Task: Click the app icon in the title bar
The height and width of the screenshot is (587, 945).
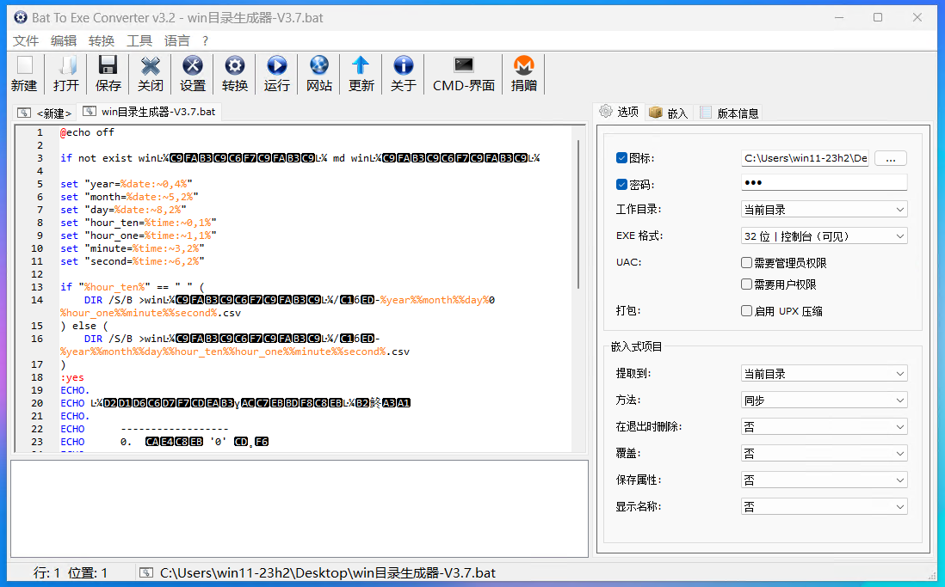Action: point(21,17)
